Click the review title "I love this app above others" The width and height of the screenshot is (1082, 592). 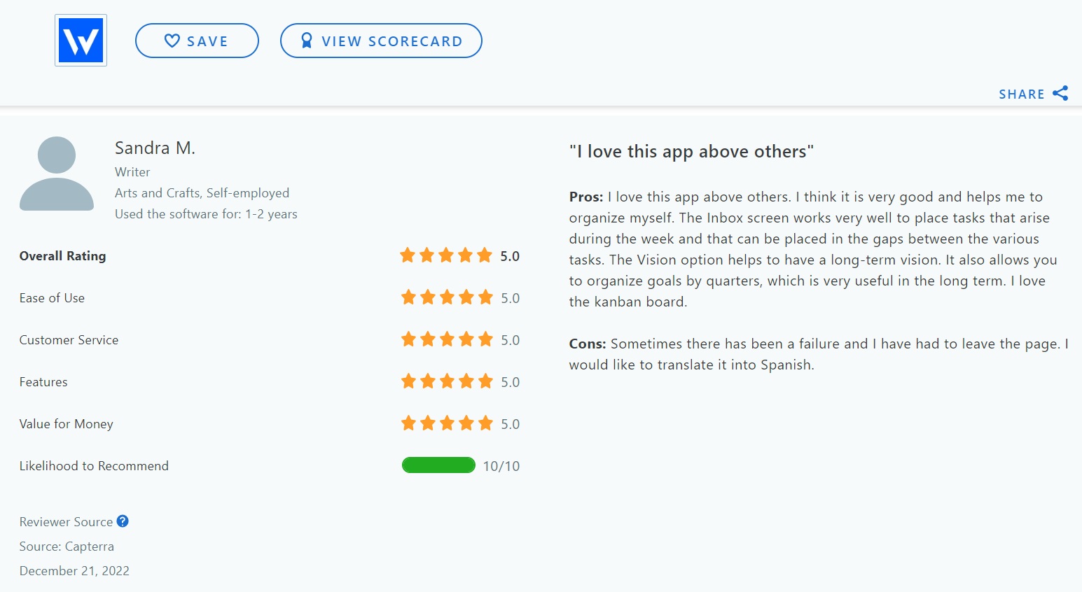[x=691, y=152]
